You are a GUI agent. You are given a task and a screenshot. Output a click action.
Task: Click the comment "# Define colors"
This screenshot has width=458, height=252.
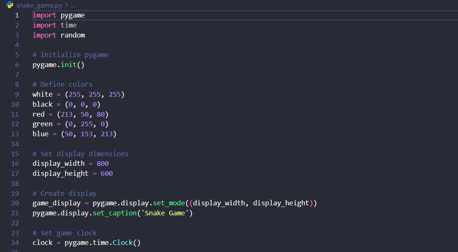click(63, 84)
